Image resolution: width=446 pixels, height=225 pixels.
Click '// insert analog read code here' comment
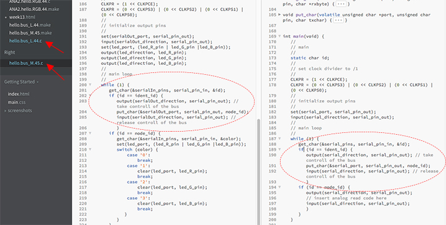pos(346,198)
